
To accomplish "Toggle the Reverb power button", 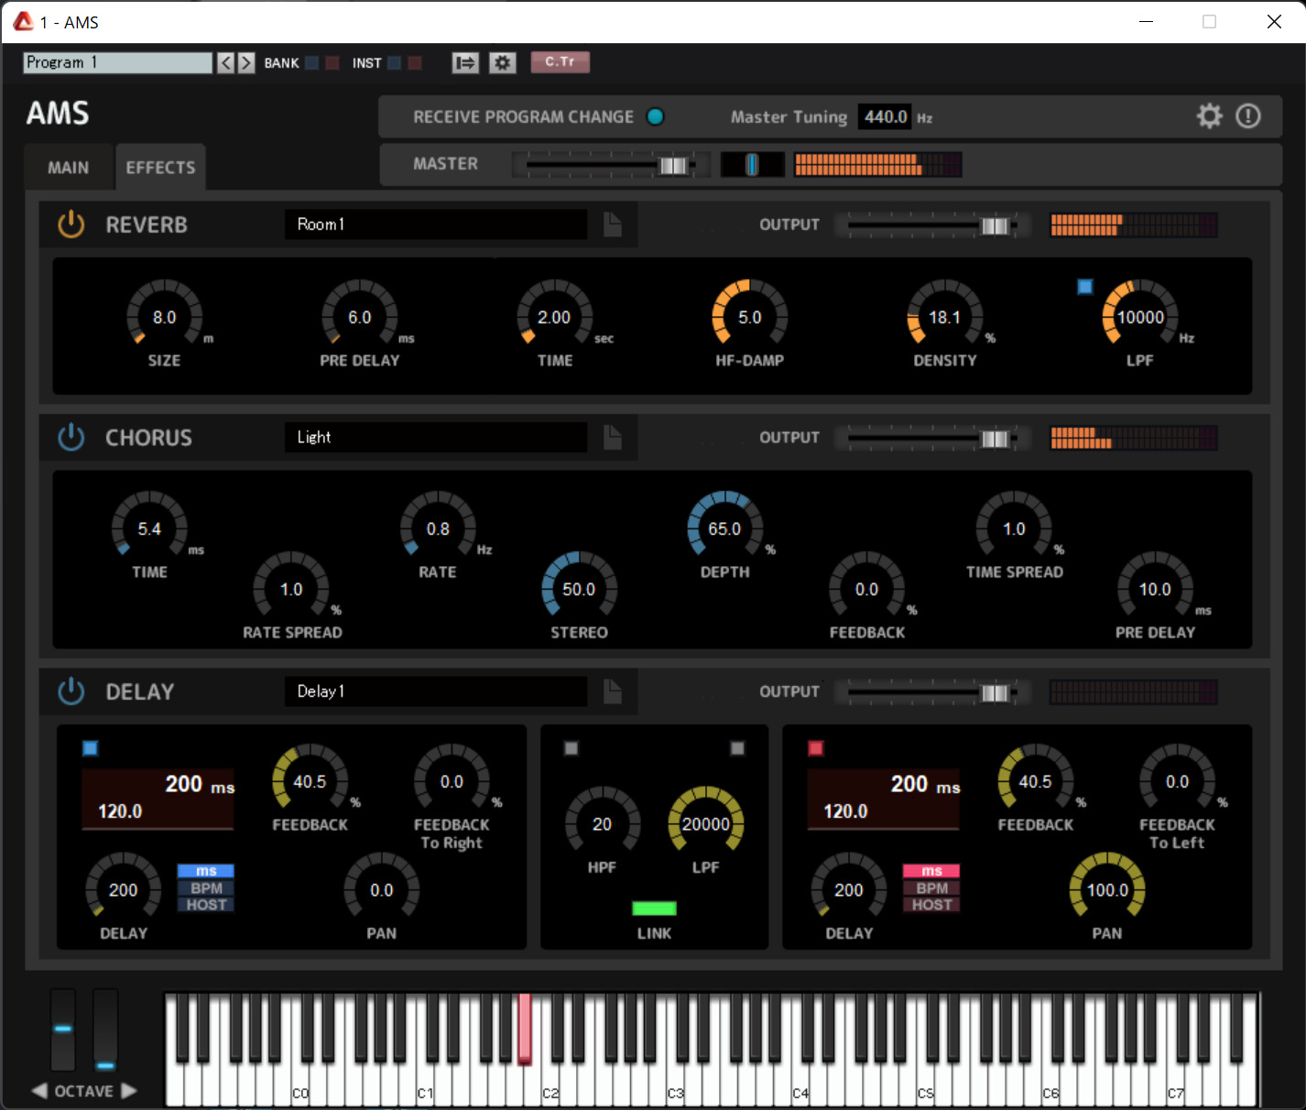I will [71, 224].
